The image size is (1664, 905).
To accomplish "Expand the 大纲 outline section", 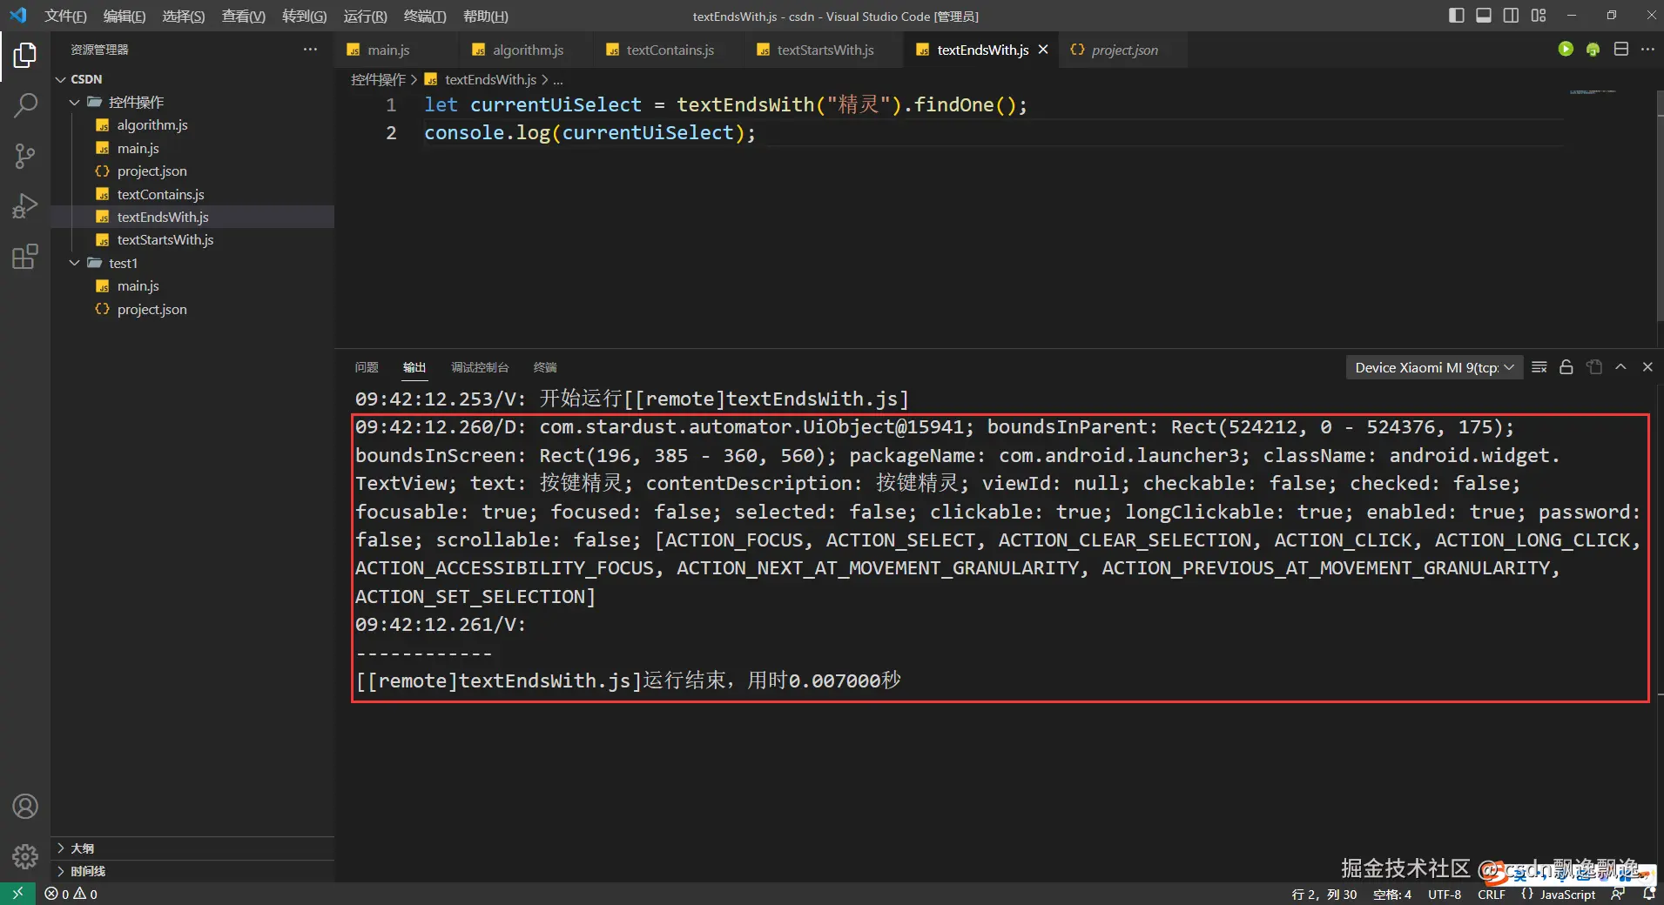I will [x=83, y=848].
